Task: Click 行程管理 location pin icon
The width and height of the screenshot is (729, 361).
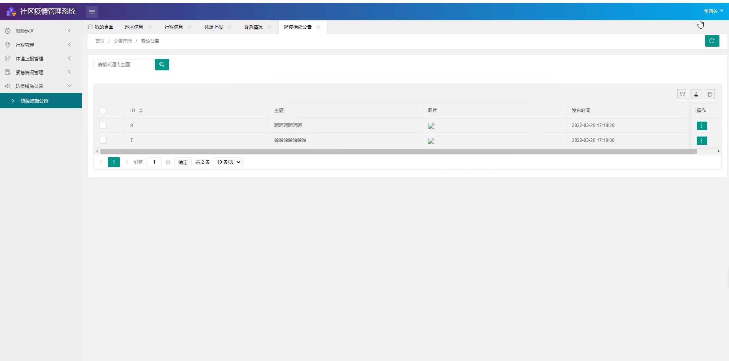Action: click(x=8, y=45)
